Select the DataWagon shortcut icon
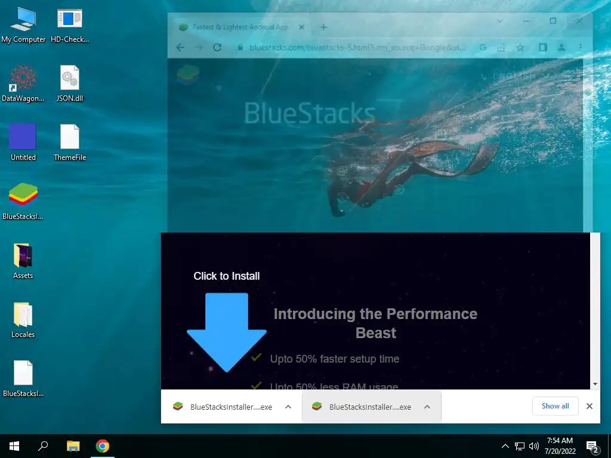611x458 pixels. [23, 84]
